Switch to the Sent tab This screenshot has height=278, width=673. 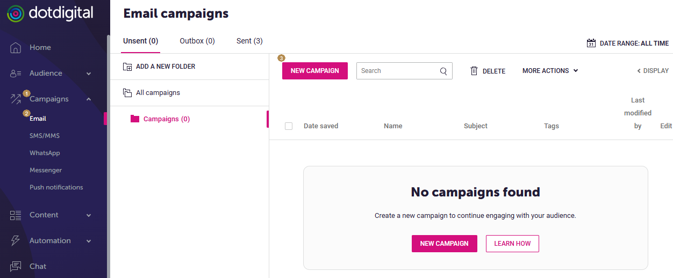point(249,41)
